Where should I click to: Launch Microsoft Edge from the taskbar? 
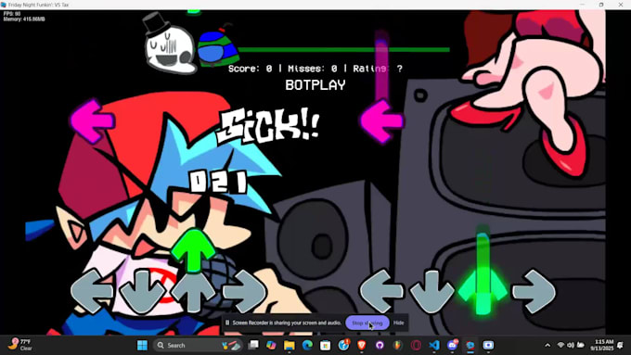coord(307,346)
